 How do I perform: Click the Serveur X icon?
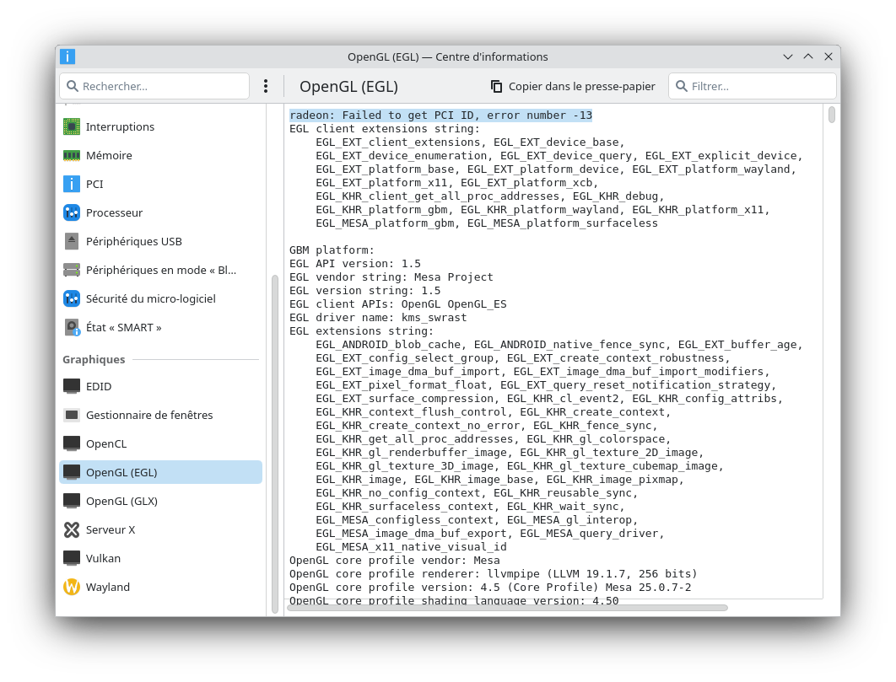[72, 529]
